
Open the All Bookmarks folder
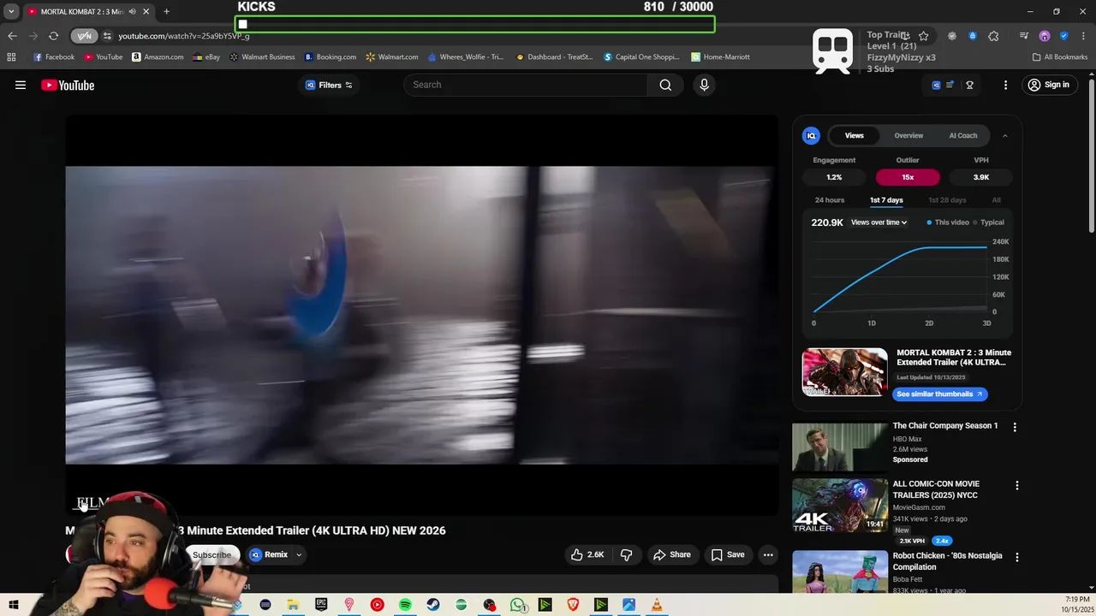click(x=1060, y=57)
